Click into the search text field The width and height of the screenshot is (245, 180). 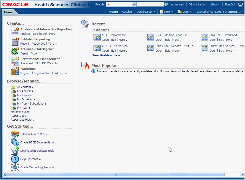click(150, 4)
